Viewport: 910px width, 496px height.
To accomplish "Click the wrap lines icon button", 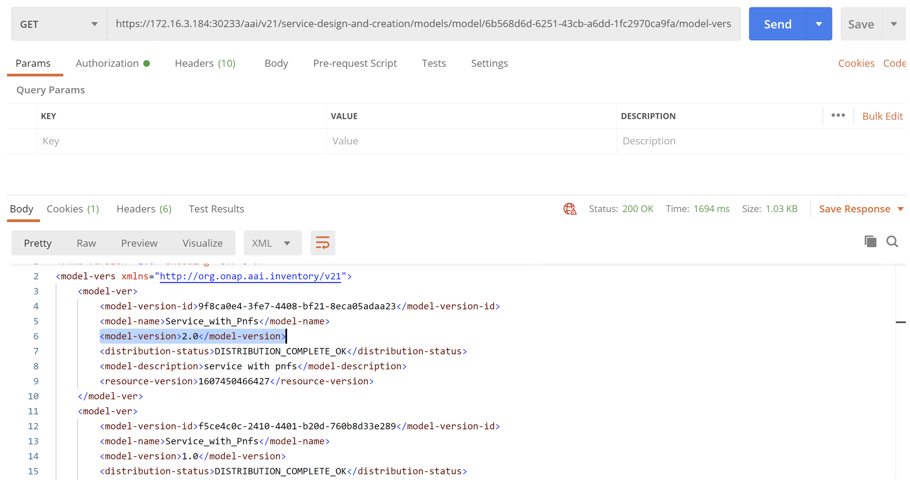I will click(x=322, y=243).
